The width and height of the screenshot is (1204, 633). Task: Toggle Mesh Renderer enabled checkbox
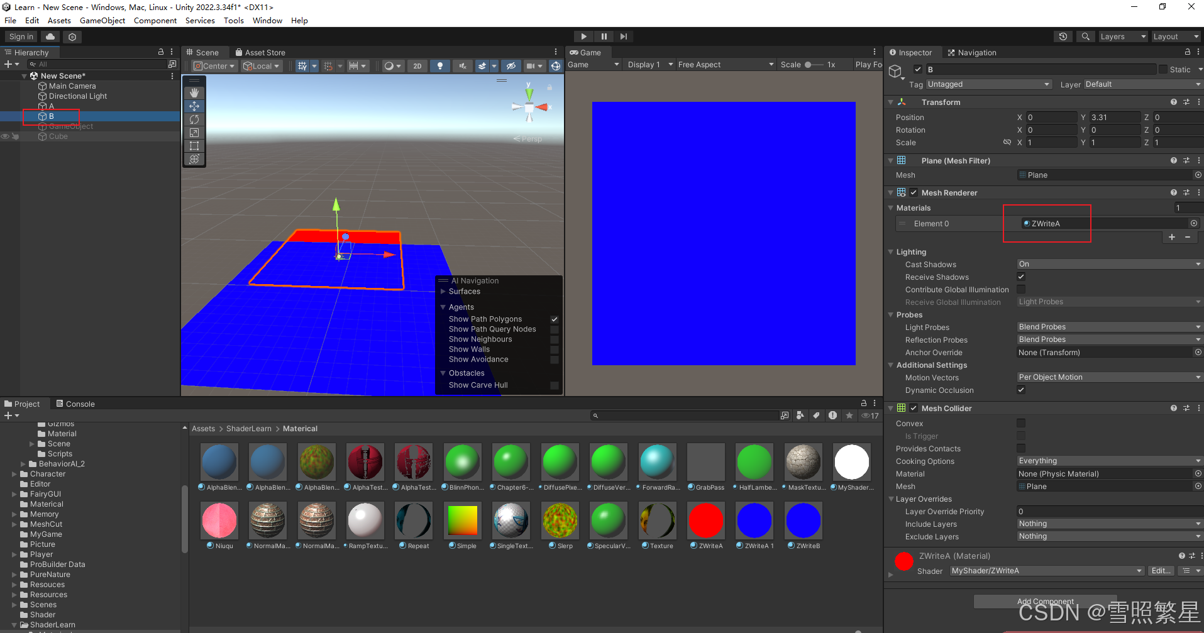(914, 192)
